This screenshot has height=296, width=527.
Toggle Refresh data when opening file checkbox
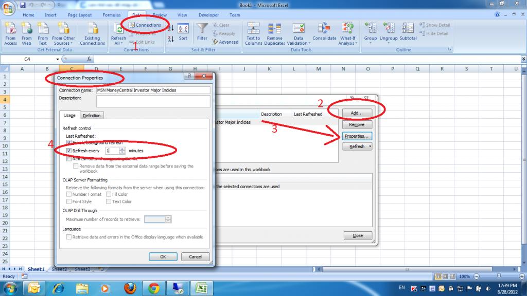click(x=69, y=159)
